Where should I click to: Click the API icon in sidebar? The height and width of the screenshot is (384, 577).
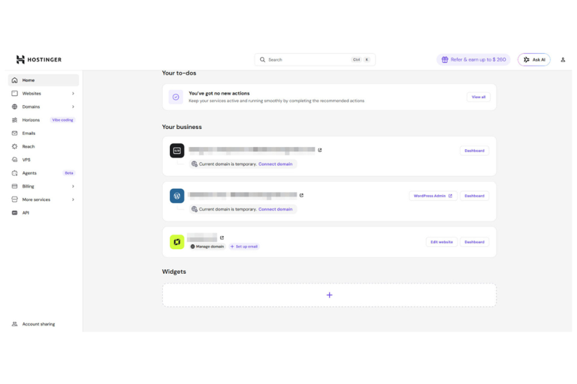(15, 213)
